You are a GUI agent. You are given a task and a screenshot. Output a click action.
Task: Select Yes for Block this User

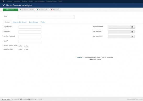click(25, 50)
